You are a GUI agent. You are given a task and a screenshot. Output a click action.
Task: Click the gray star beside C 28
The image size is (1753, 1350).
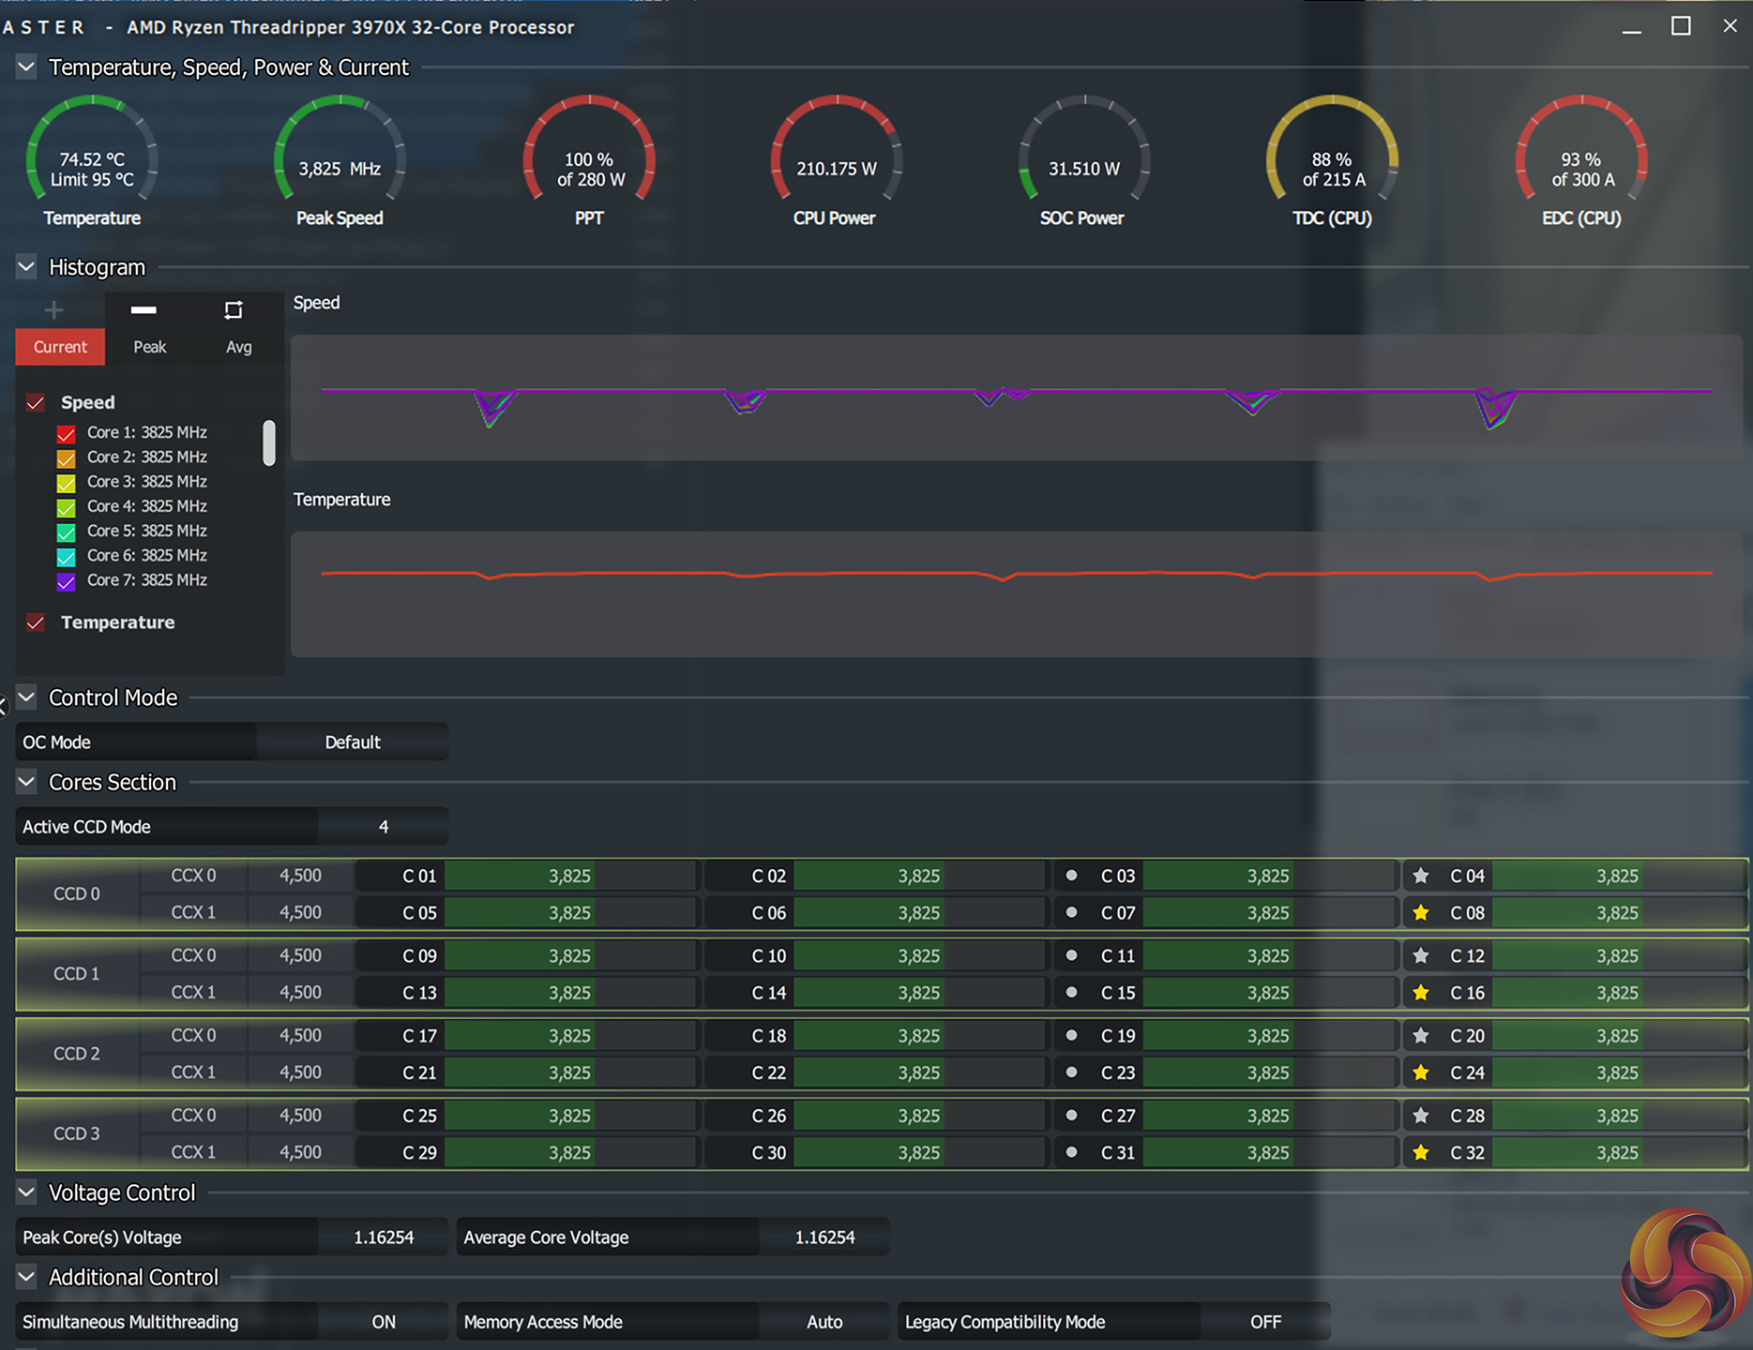coord(1421,1116)
